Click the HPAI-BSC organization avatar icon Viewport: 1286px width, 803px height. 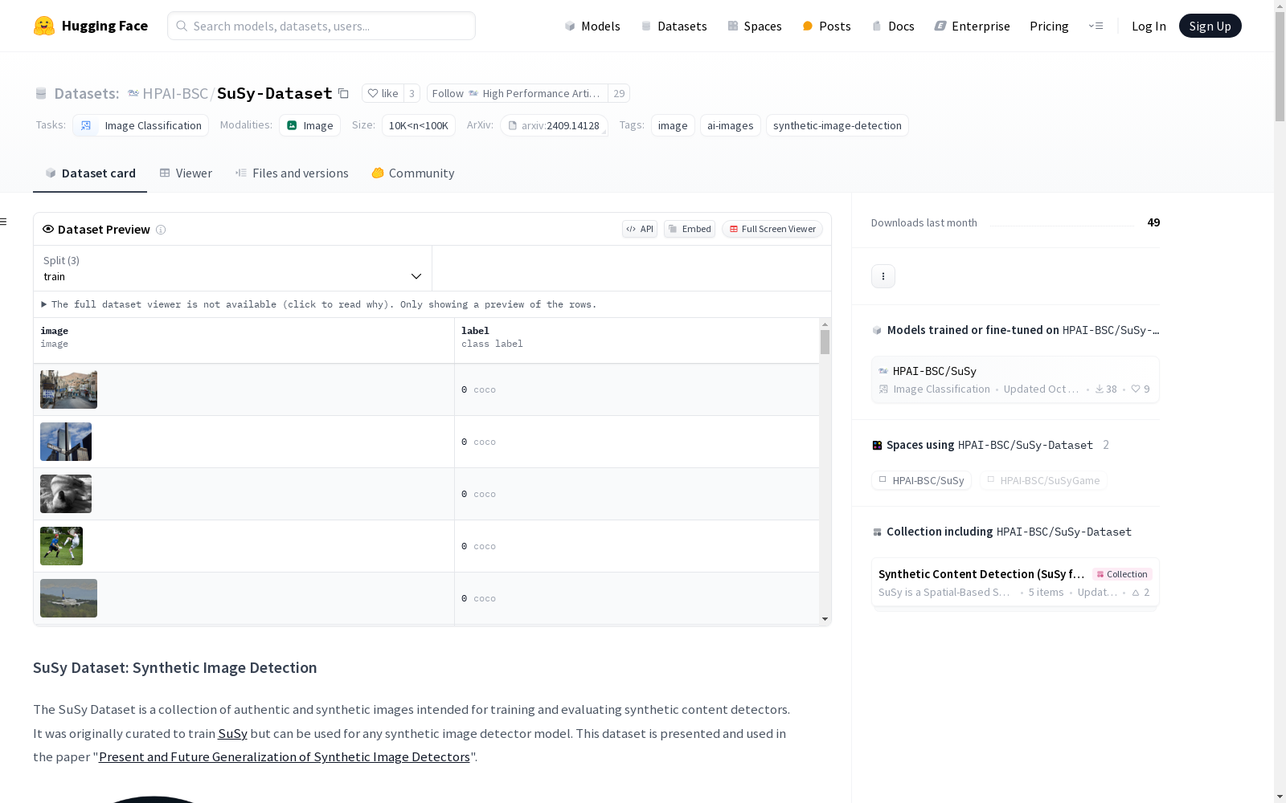[133, 93]
